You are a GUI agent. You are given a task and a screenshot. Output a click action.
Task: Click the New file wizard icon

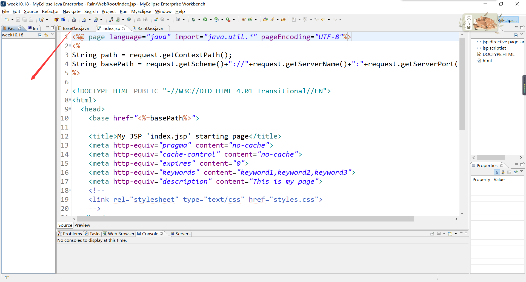7,19
